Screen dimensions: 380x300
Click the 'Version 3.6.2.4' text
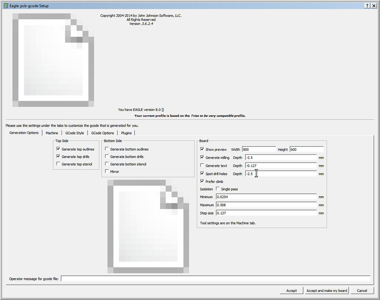click(141, 24)
